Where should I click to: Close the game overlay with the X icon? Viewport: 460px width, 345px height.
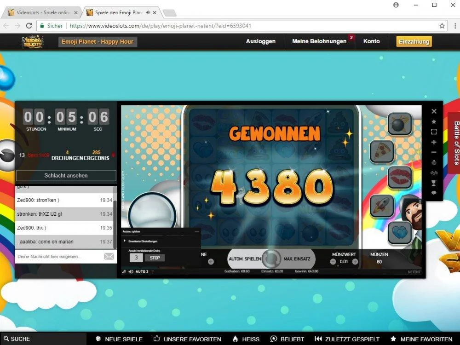(x=434, y=111)
